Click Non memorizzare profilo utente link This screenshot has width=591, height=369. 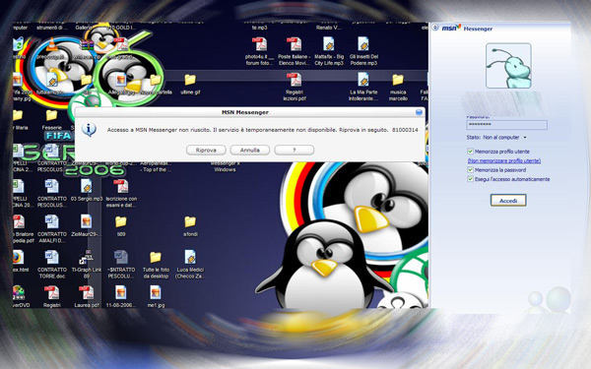[504, 160]
